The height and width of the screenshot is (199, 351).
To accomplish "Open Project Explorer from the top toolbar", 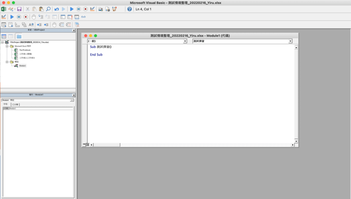I will pyautogui.click(x=100, y=9).
